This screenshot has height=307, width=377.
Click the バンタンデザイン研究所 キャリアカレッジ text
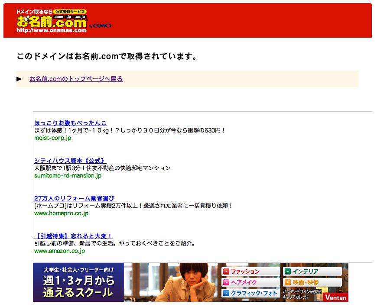[302, 294]
